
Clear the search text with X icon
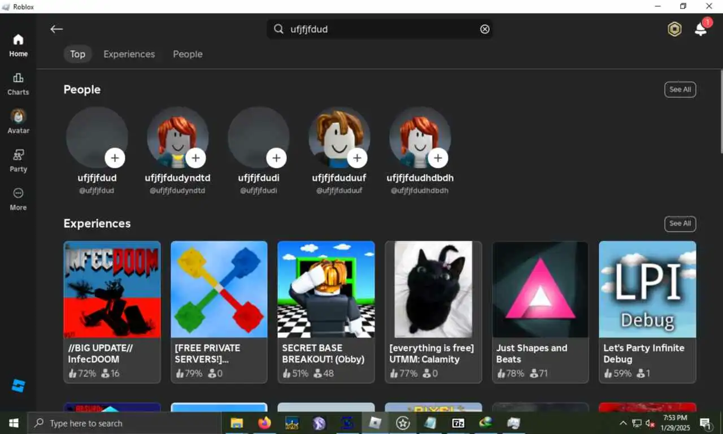click(485, 29)
